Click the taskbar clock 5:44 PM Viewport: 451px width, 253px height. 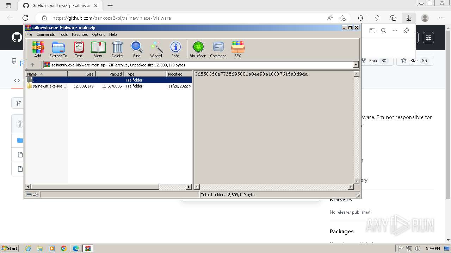pyautogui.click(x=433, y=248)
